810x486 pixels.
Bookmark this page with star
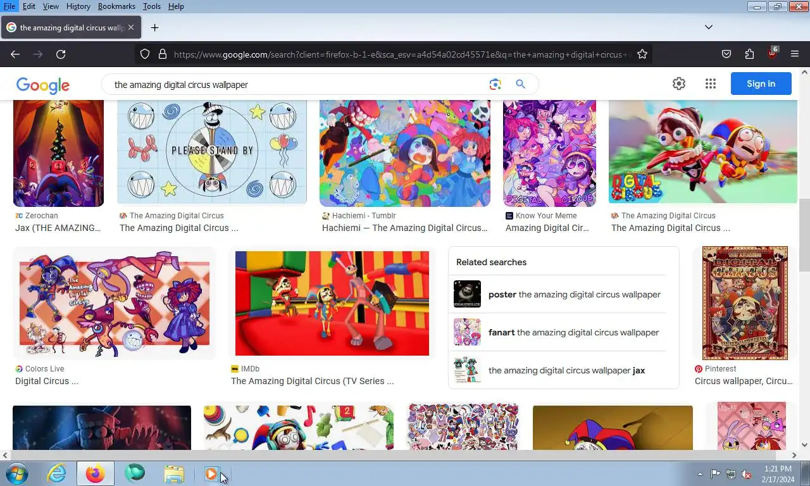pos(642,54)
